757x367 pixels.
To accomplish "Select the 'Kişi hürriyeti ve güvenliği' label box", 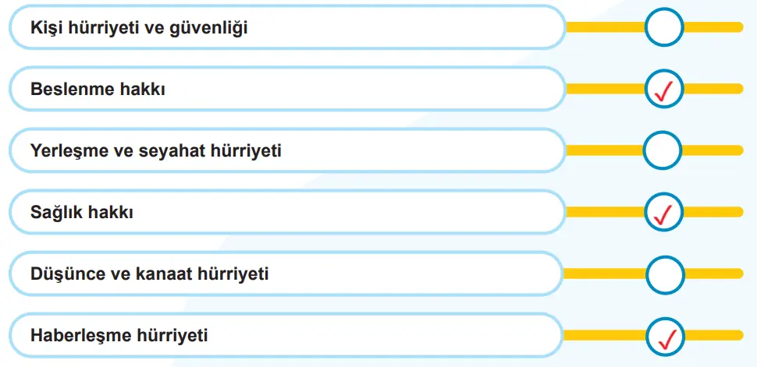I will coord(286,28).
